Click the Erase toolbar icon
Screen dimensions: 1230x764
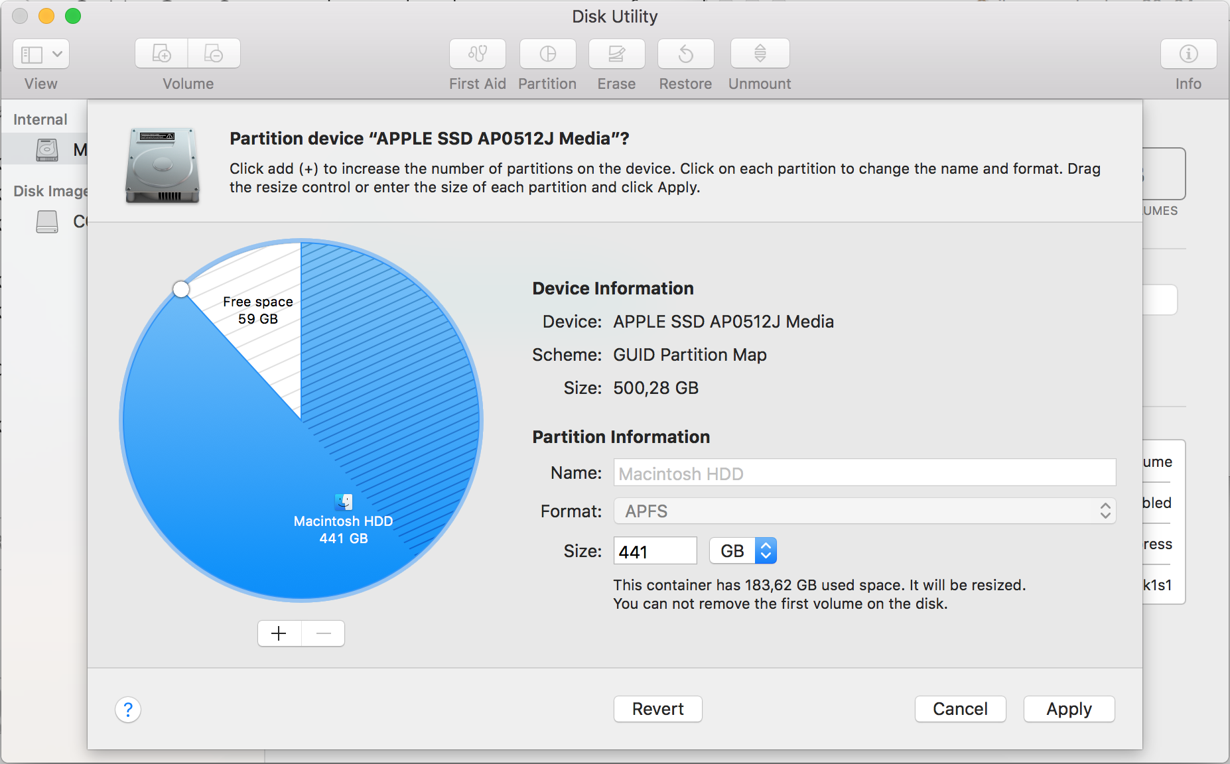tap(617, 54)
